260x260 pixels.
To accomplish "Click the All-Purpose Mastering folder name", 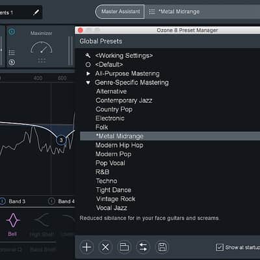I will [127, 73].
